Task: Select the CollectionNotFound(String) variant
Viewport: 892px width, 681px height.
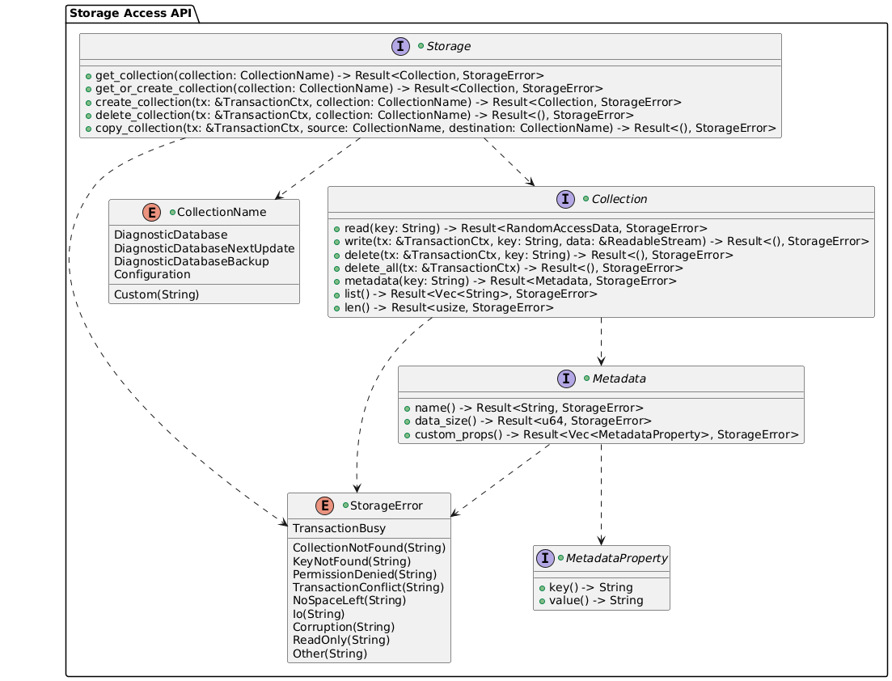Action: point(370,548)
